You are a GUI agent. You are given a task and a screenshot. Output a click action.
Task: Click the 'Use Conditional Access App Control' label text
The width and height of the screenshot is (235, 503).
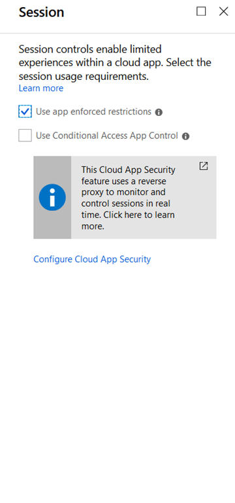pyautogui.click(x=107, y=136)
